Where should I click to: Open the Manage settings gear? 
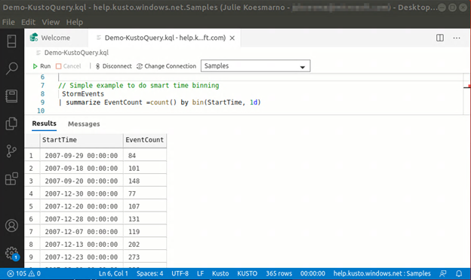[x=12, y=254]
